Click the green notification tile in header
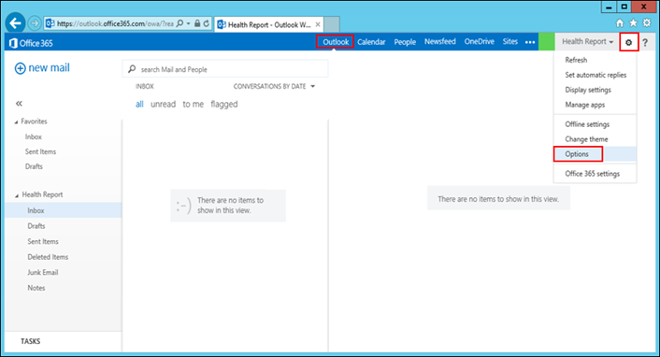Screen dimensions: 660x357 (546, 42)
